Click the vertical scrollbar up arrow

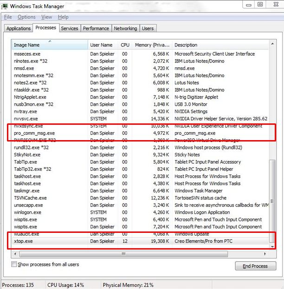[272, 44]
